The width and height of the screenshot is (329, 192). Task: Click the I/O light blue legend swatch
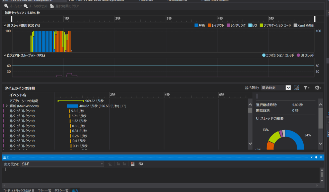[250, 25]
